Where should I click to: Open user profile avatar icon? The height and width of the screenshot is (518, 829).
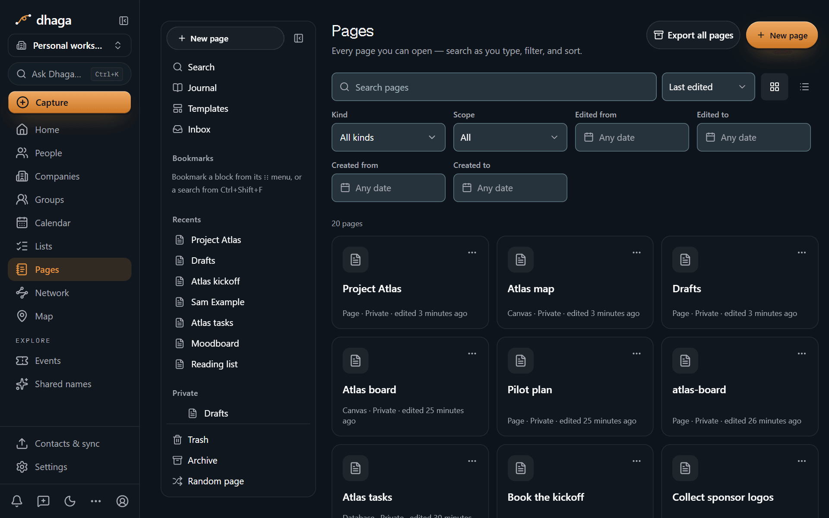click(122, 501)
